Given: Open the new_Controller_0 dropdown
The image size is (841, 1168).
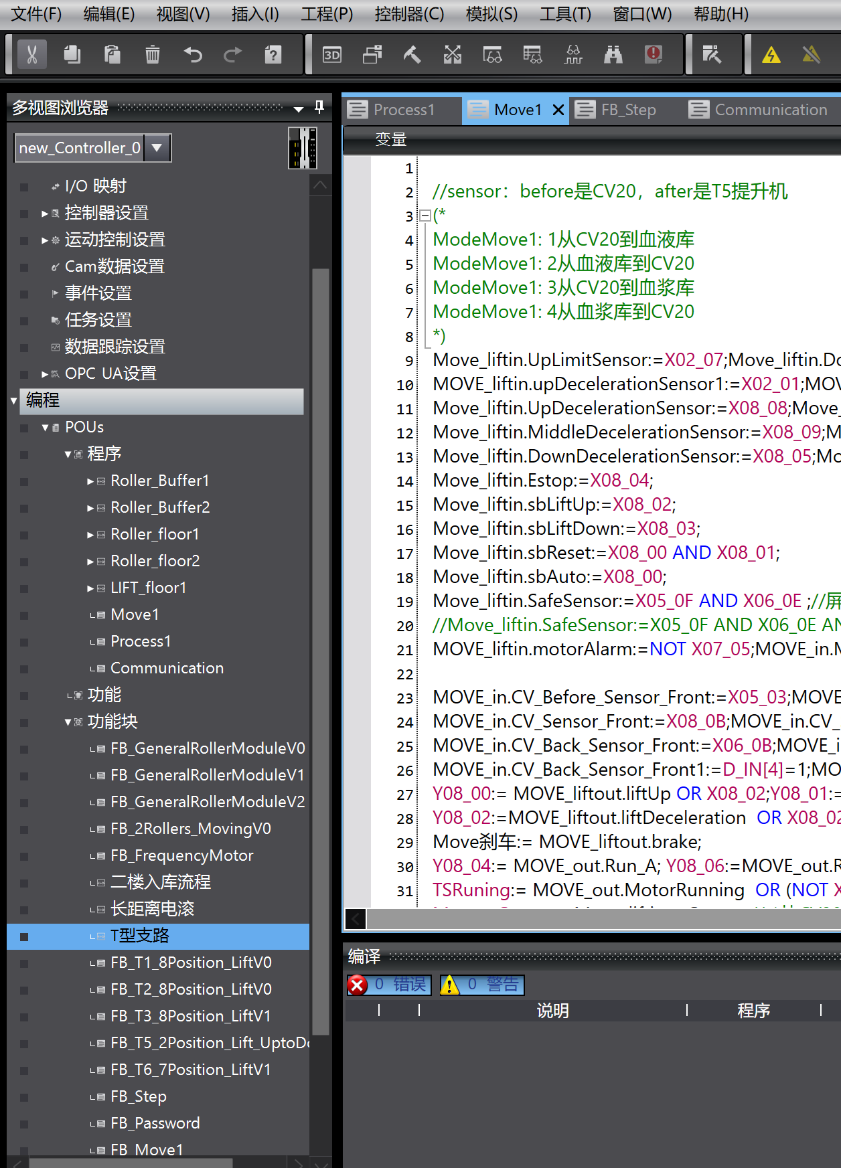Looking at the screenshot, I should tap(157, 148).
